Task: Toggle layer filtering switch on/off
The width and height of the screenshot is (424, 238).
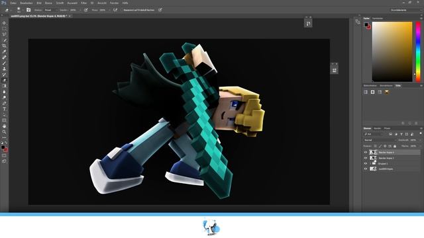Action: click(421, 134)
